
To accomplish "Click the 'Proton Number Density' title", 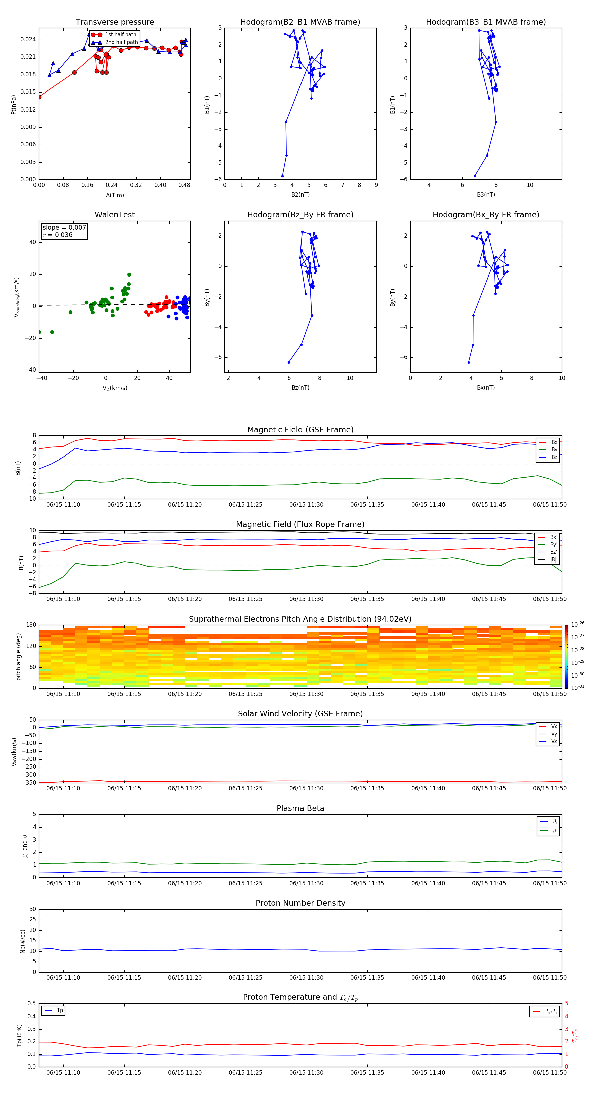I will tap(300, 903).
